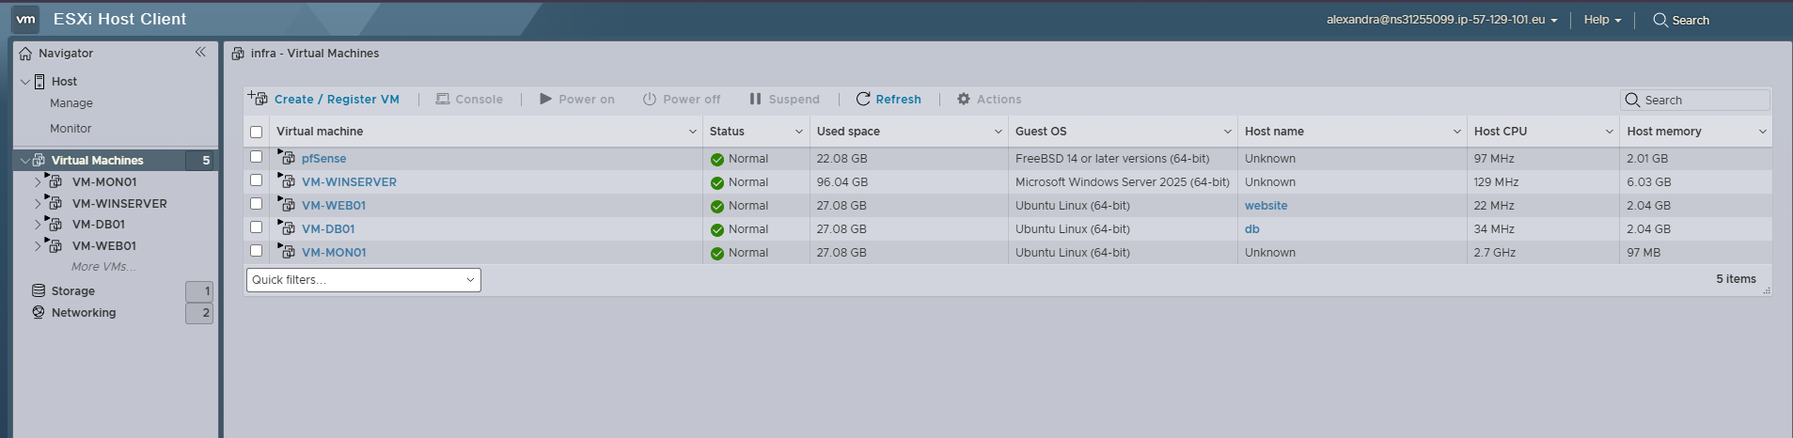Open the Networking item in Navigator
Screen dimensions: 1793x438
(x=83, y=313)
